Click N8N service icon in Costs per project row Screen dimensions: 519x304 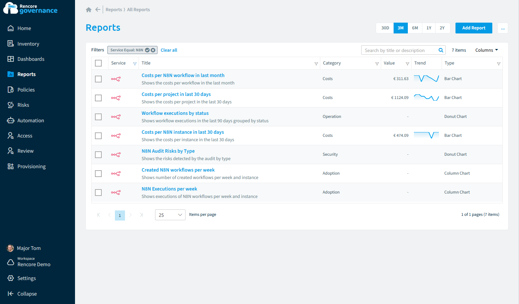tap(116, 98)
